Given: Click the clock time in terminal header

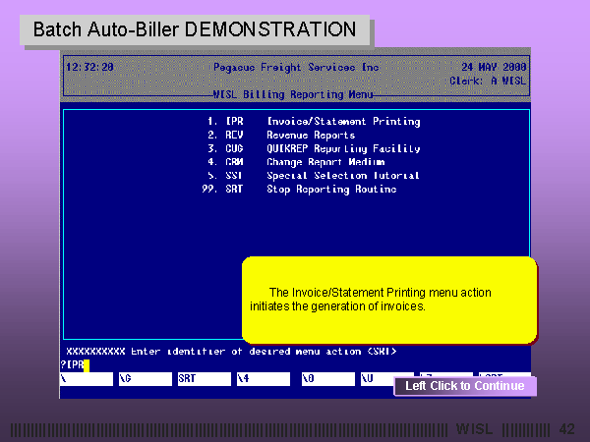Looking at the screenshot, I should click(89, 67).
